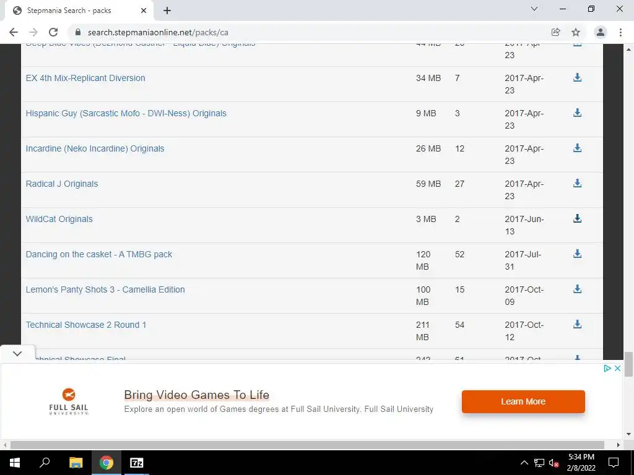Download Radical J Originals pack
This screenshot has width=634, height=475.
578,183
